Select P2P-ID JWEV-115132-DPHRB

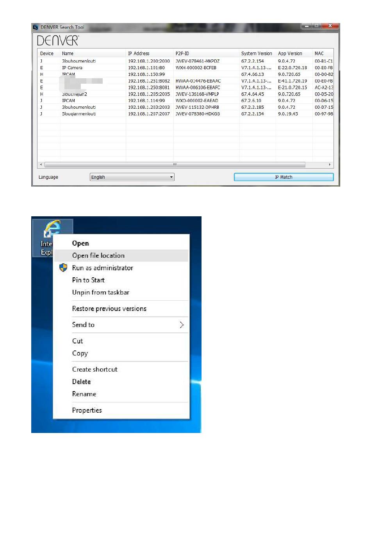[x=197, y=107]
